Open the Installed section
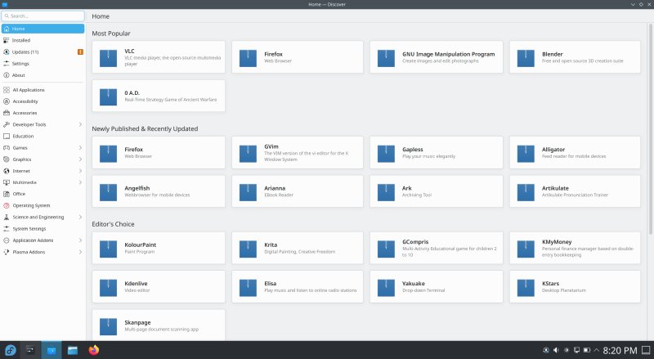 coord(43,40)
